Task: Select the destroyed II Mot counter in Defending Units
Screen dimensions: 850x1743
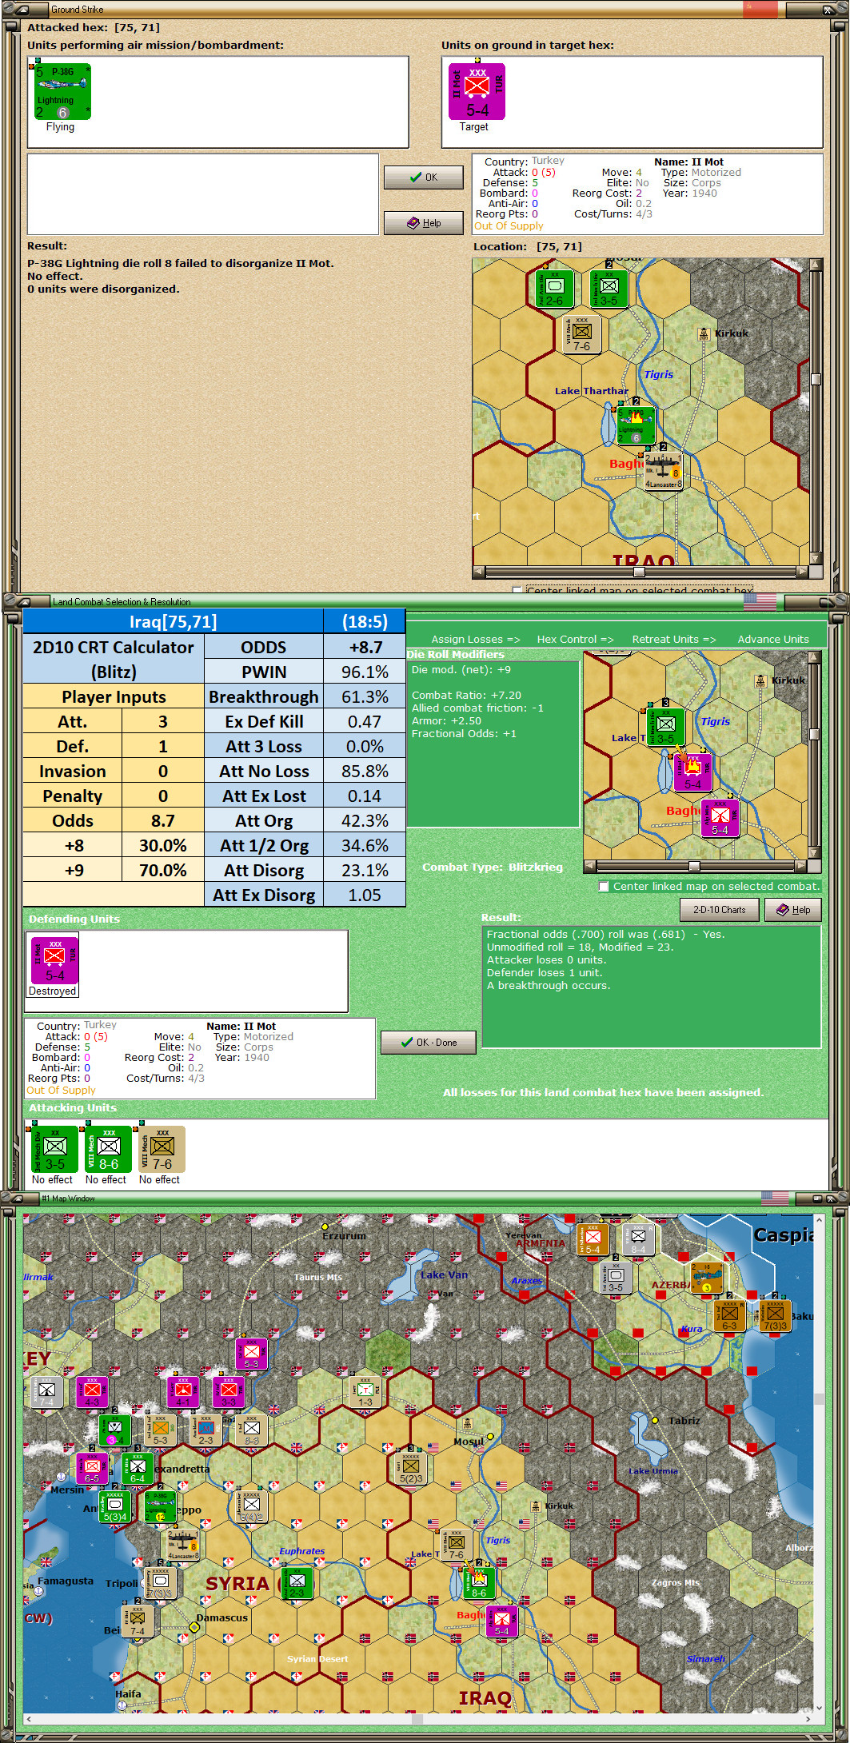Action: pyautogui.click(x=54, y=960)
